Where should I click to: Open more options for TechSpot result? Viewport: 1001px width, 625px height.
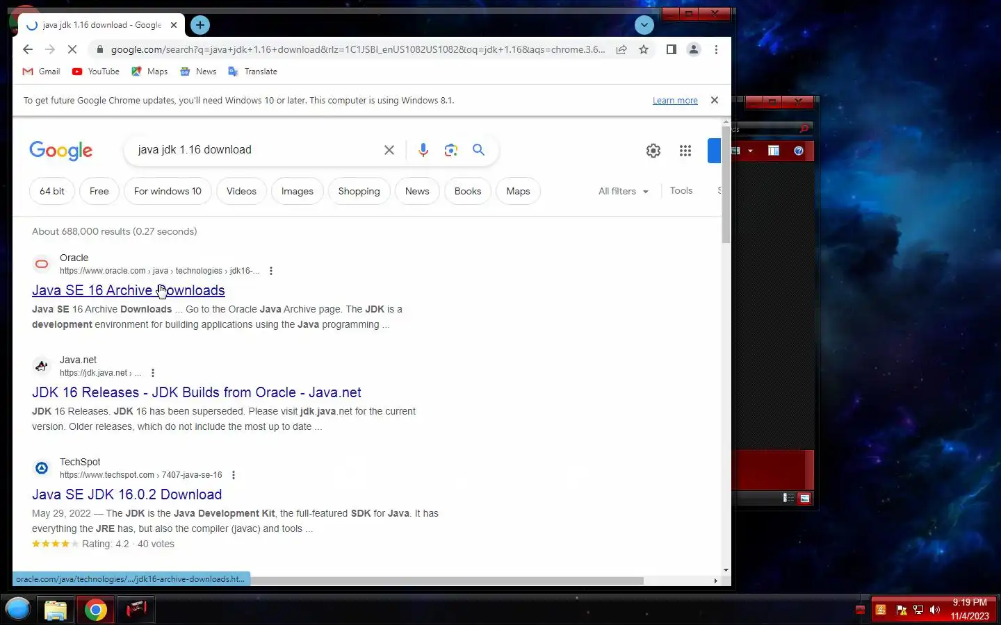pyautogui.click(x=234, y=475)
